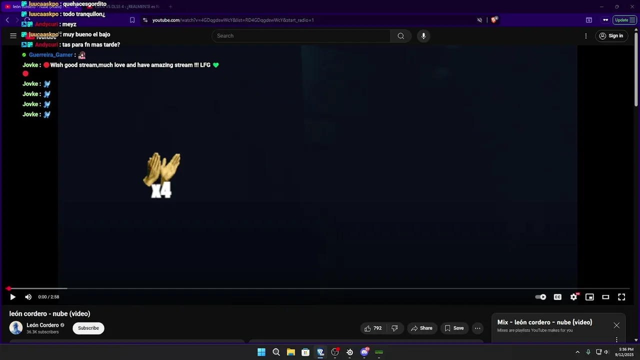Open OBS Studio from taskbar
Screen dimensions: 640x360
pos(335,352)
